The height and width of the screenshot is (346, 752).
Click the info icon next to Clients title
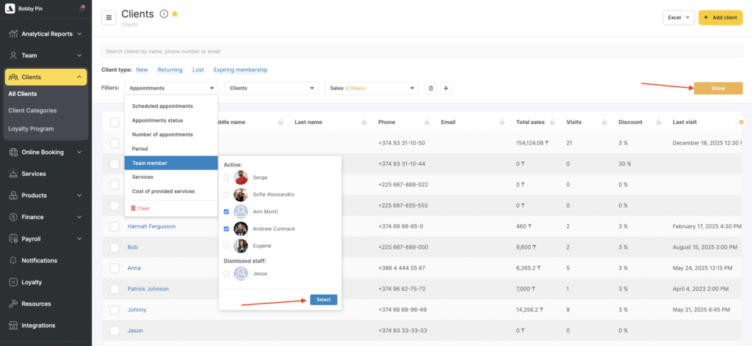[x=164, y=14]
